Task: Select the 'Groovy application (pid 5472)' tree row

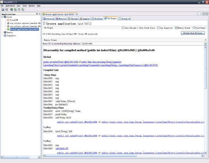Action: tap(24, 29)
